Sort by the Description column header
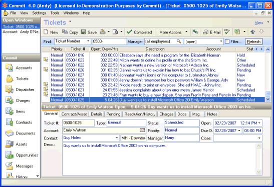Image resolution: width=274 pixels, height=187 pixels. point(155,49)
